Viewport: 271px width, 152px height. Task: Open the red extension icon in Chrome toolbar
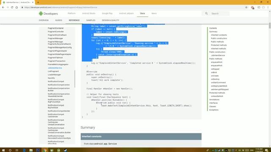click(252, 8)
